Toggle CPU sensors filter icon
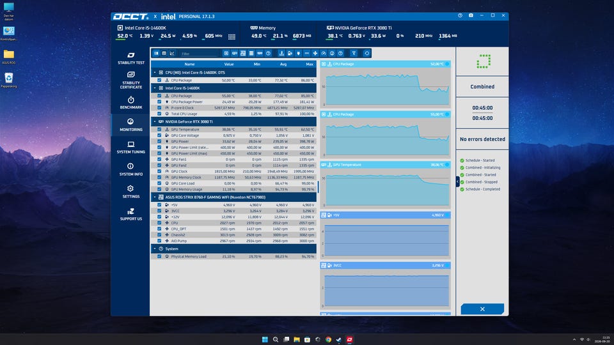Screen dimensions: 614x345 click(226, 53)
